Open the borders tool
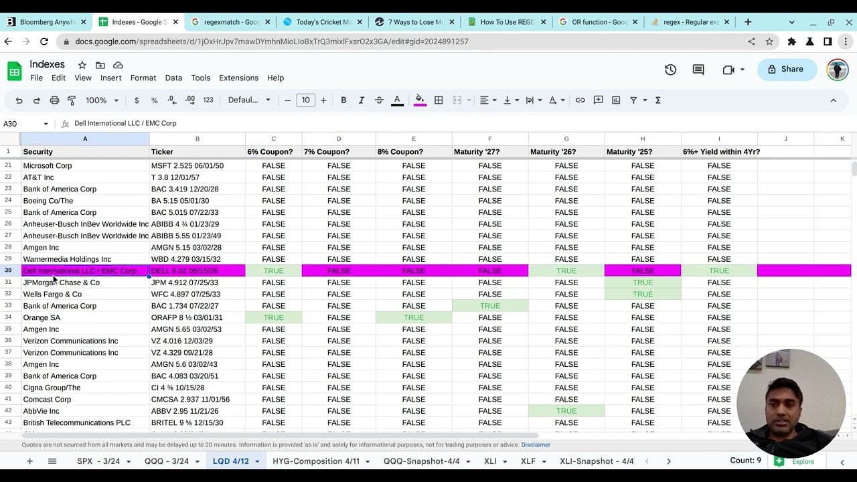This screenshot has width=857, height=482. click(439, 100)
